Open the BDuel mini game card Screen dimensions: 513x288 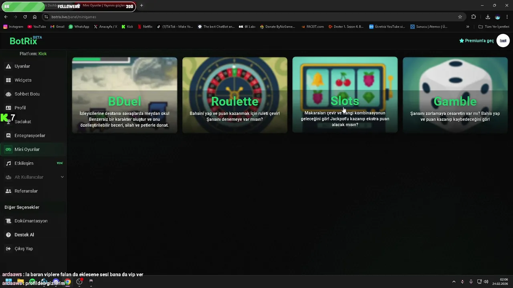click(124, 95)
